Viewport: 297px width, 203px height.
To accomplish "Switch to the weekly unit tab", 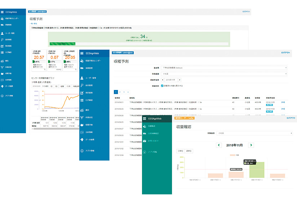I will click(x=188, y=151).
